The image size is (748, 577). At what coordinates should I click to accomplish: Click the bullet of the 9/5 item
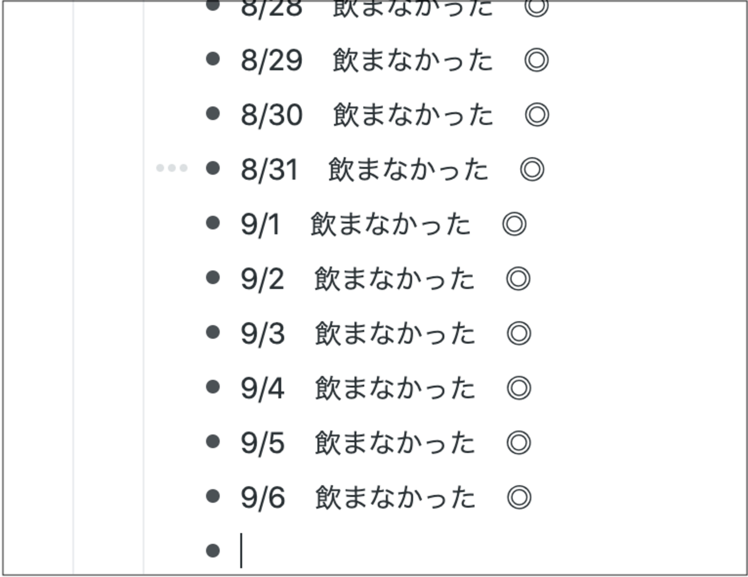(213, 441)
